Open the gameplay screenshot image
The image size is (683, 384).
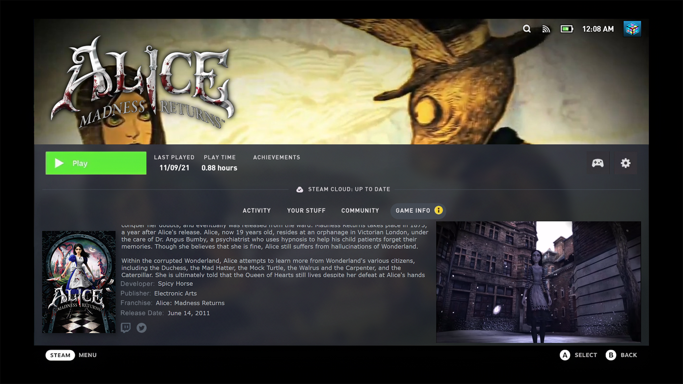539,282
